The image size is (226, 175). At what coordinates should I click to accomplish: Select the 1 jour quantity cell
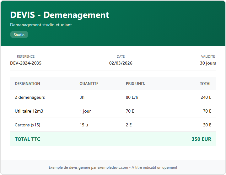(85, 111)
